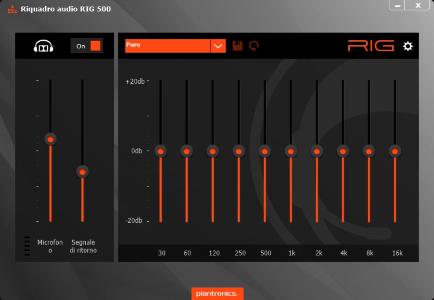Click the 0db scale label
Viewport: 434px width, 300px height.
tap(137, 151)
